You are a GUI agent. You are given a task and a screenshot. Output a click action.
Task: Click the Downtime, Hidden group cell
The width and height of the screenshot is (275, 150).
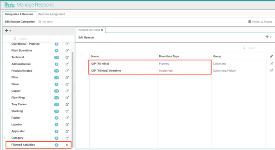pos(225,71)
